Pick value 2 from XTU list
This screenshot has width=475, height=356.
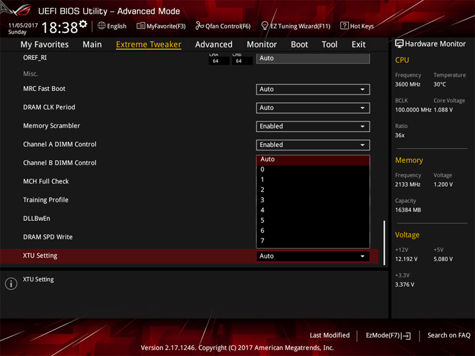313,190
